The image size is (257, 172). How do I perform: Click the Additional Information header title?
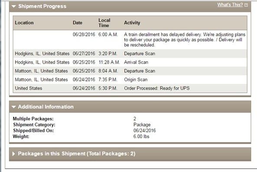coord(46,107)
